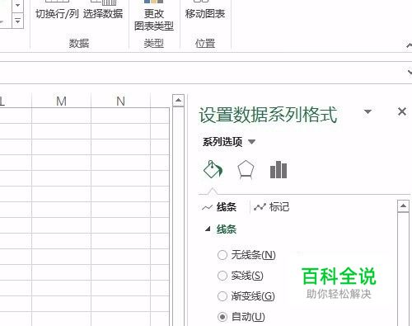
Task: Open the Fill & Line paint bucket tab
Action: coord(213,169)
